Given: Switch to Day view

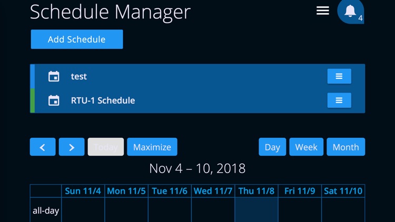Looking at the screenshot, I should coord(272,147).
